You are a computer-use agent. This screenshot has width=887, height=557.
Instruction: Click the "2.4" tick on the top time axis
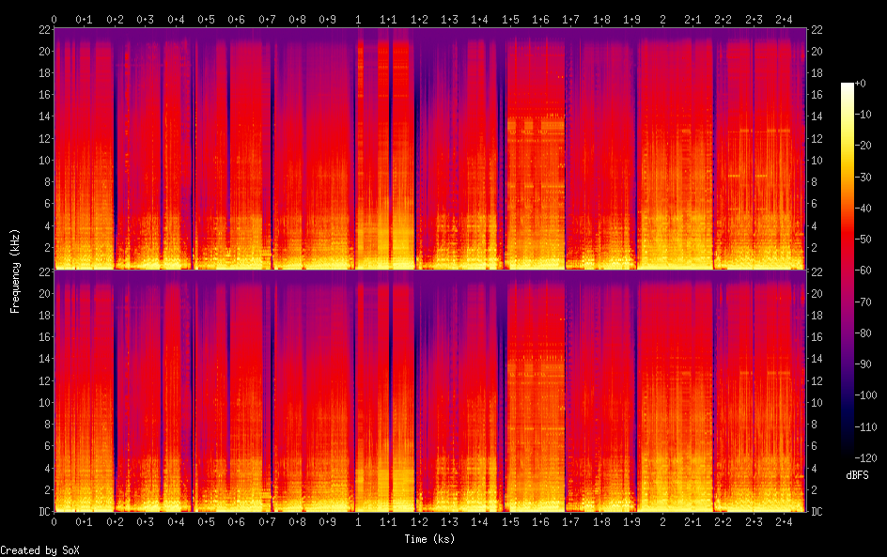(785, 19)
